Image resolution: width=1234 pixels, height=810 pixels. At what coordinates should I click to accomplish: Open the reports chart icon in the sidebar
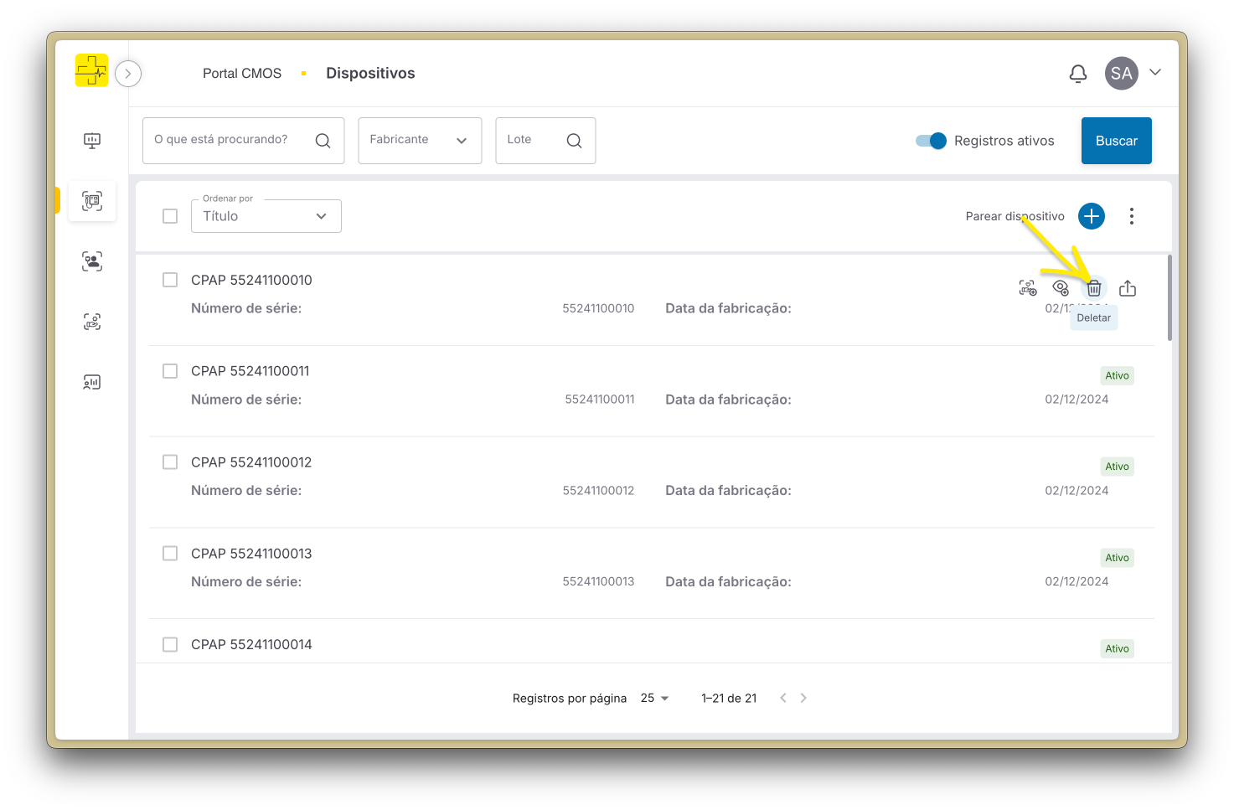pos(92,382)
